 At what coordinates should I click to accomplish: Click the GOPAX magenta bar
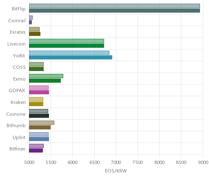(39, 92)
